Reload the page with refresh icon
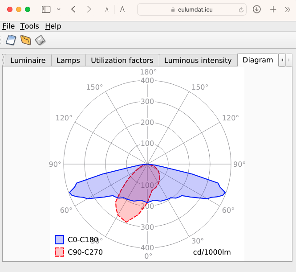The width and height of the screenshot is (296, 272). tap(241, 10)
